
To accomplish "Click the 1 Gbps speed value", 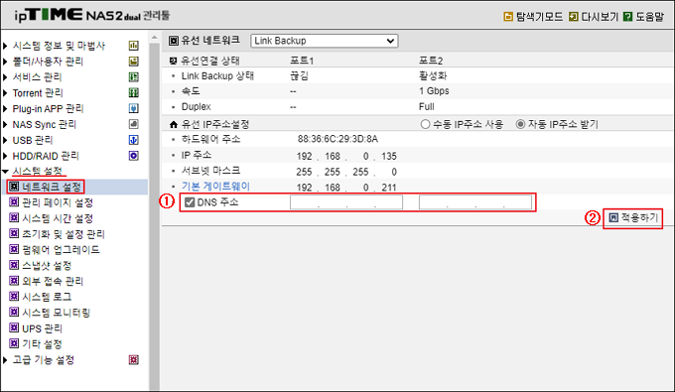I will pos(434,91).
